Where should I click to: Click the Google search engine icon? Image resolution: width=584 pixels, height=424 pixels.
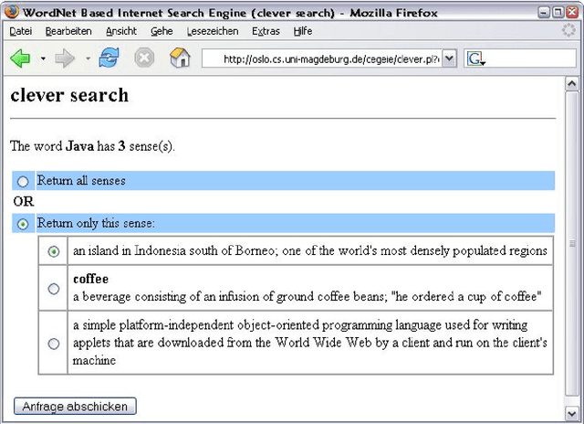(x=476, y=59)
